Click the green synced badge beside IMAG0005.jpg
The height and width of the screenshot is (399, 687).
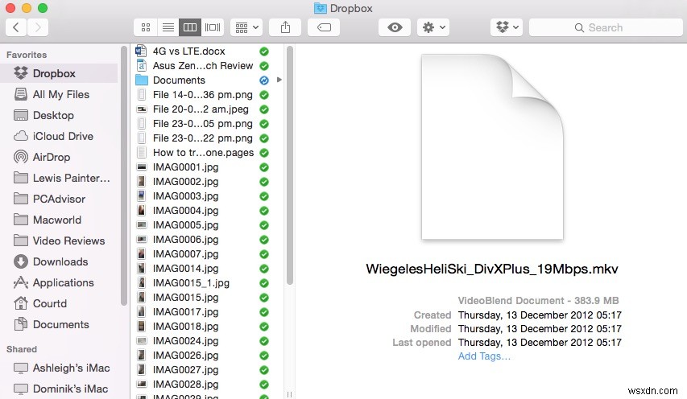tap(263, 225)
